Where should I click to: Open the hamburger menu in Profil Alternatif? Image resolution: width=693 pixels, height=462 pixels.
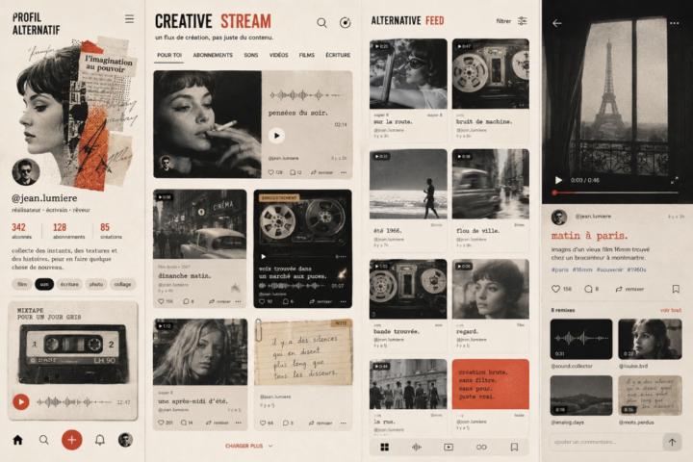coord(129,19)
